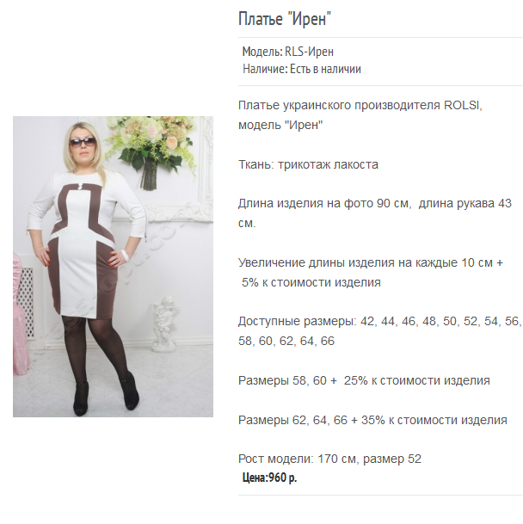Click the model height line Рост модели
The height and width of the screenshot is (524, 523).
(329, 459)
